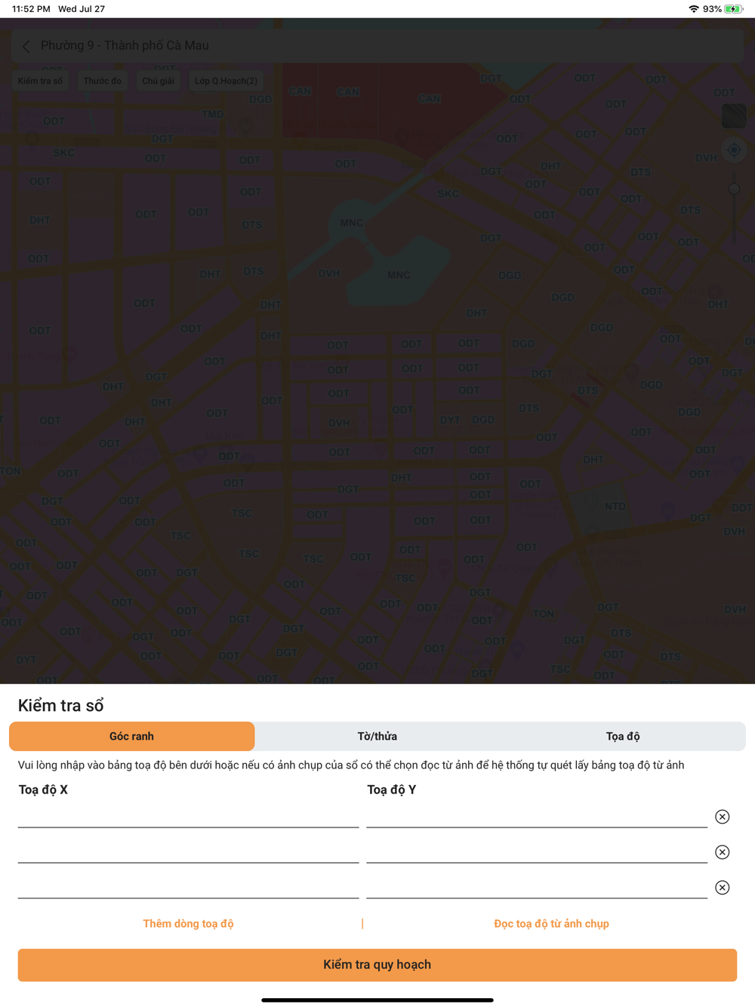Switch to the Tờ/thửa tab
This screenshot has width=755, height=1008.
click(x=377, y=736)
